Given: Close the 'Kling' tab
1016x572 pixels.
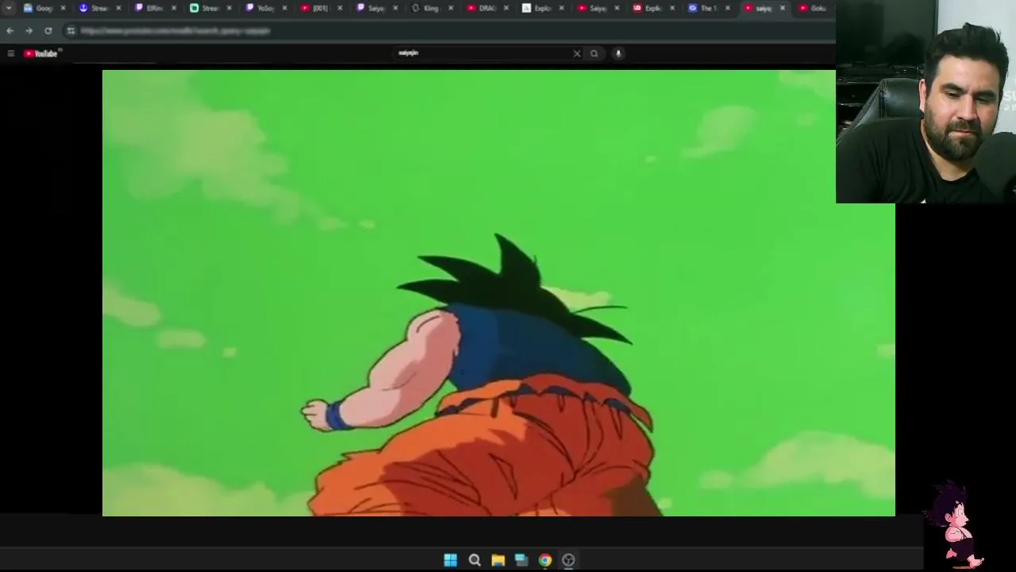Looking at the screenshot, I should click(x=451, y=8).
